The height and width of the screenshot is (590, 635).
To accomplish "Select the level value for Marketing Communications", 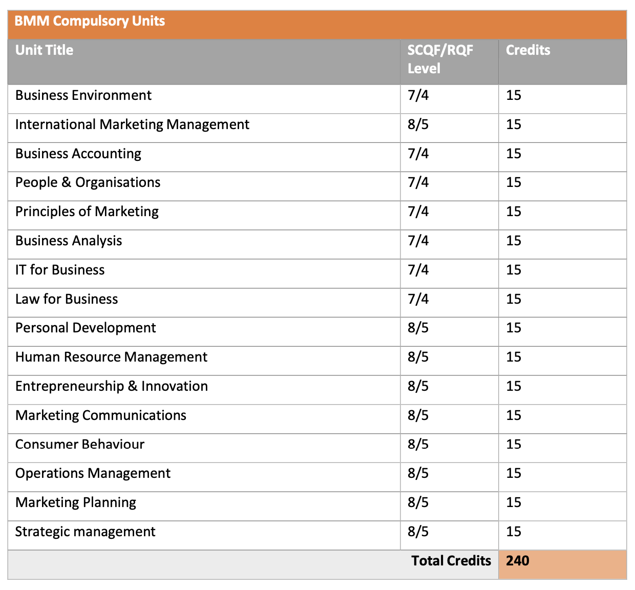I will coord(418,416).
